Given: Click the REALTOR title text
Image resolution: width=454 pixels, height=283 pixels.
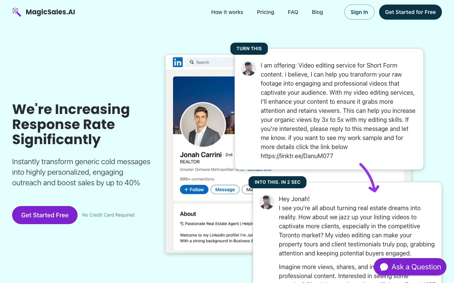Looking at the screenshot, I should coord(190,161).
